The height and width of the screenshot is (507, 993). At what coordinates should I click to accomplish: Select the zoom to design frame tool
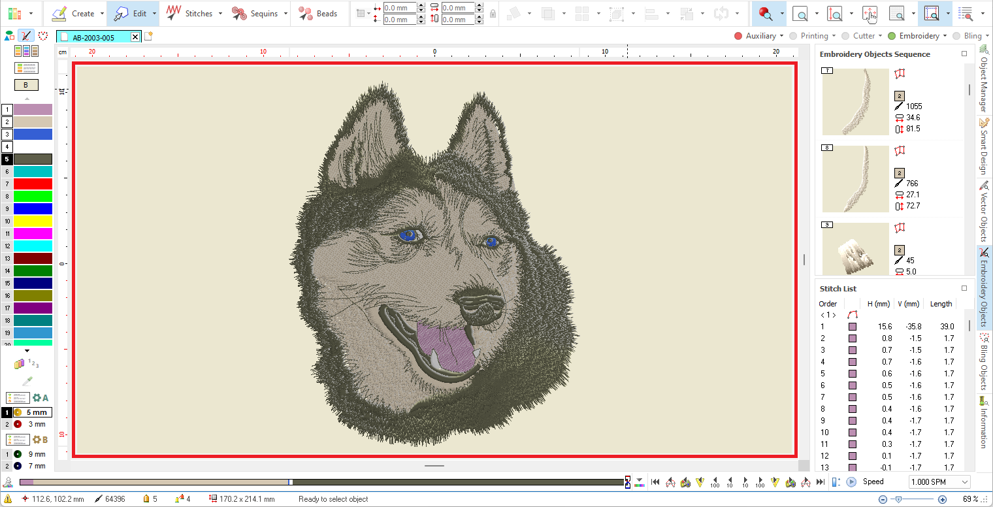(932, 13)
